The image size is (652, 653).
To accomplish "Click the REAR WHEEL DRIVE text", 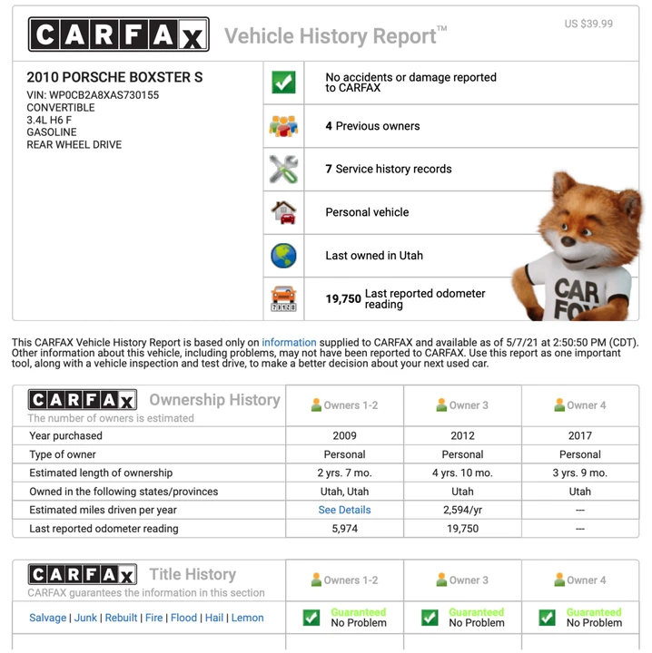I will click(x=74, y=144).
